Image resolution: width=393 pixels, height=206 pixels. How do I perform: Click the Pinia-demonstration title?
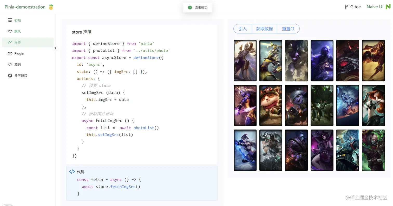25,7
